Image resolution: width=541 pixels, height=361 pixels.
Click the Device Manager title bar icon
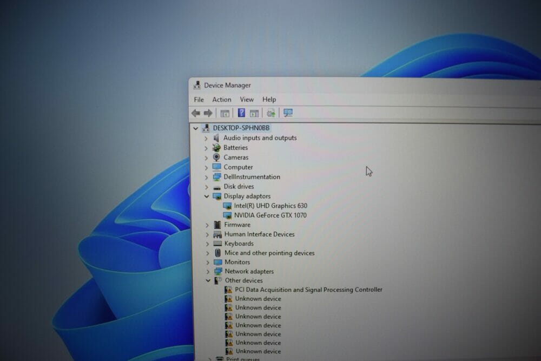tap(197, 85)
